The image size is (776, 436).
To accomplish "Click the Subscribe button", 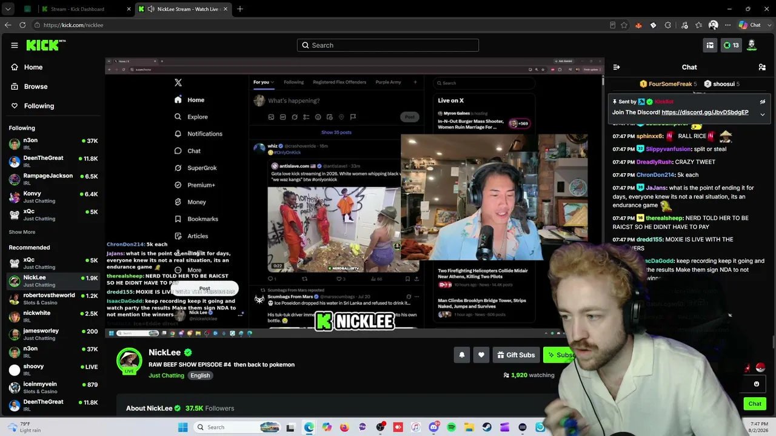I will click(560, 355).
